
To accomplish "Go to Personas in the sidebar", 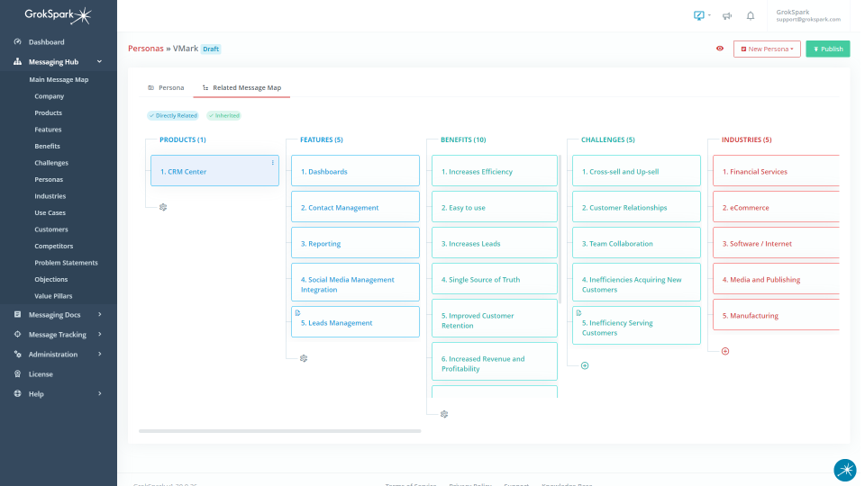I will (49, 180).
